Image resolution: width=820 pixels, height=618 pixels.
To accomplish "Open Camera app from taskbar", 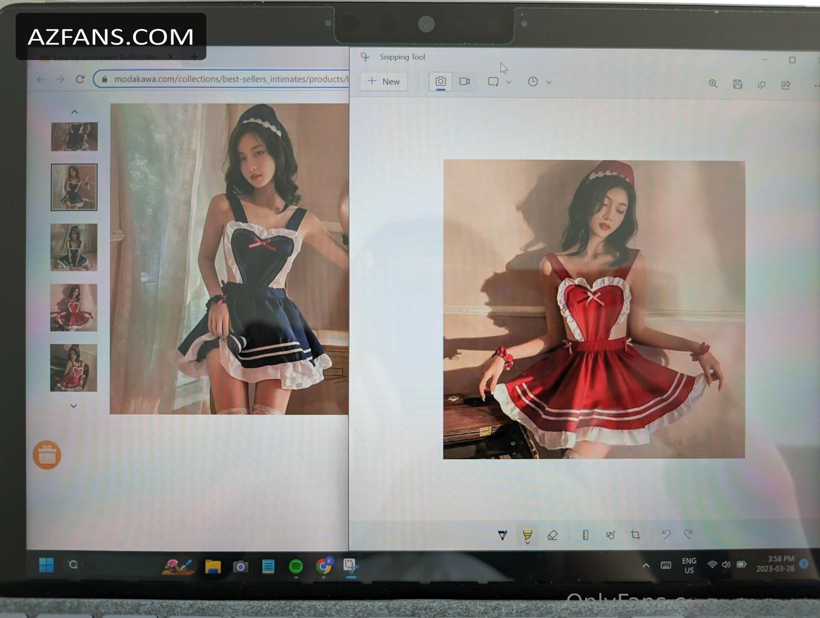I will click(x=240, y=567).
